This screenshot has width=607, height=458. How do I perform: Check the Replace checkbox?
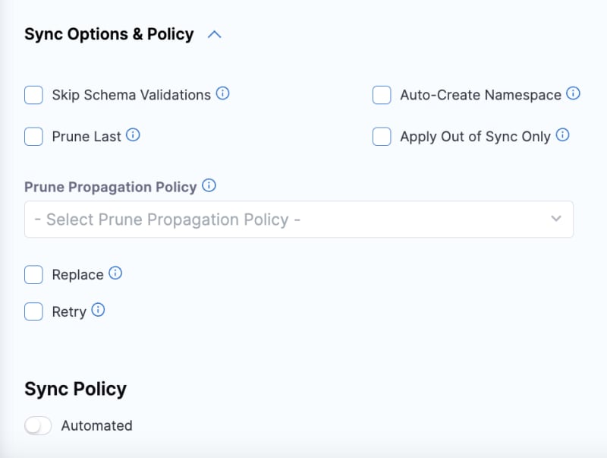tap(33, 275)
